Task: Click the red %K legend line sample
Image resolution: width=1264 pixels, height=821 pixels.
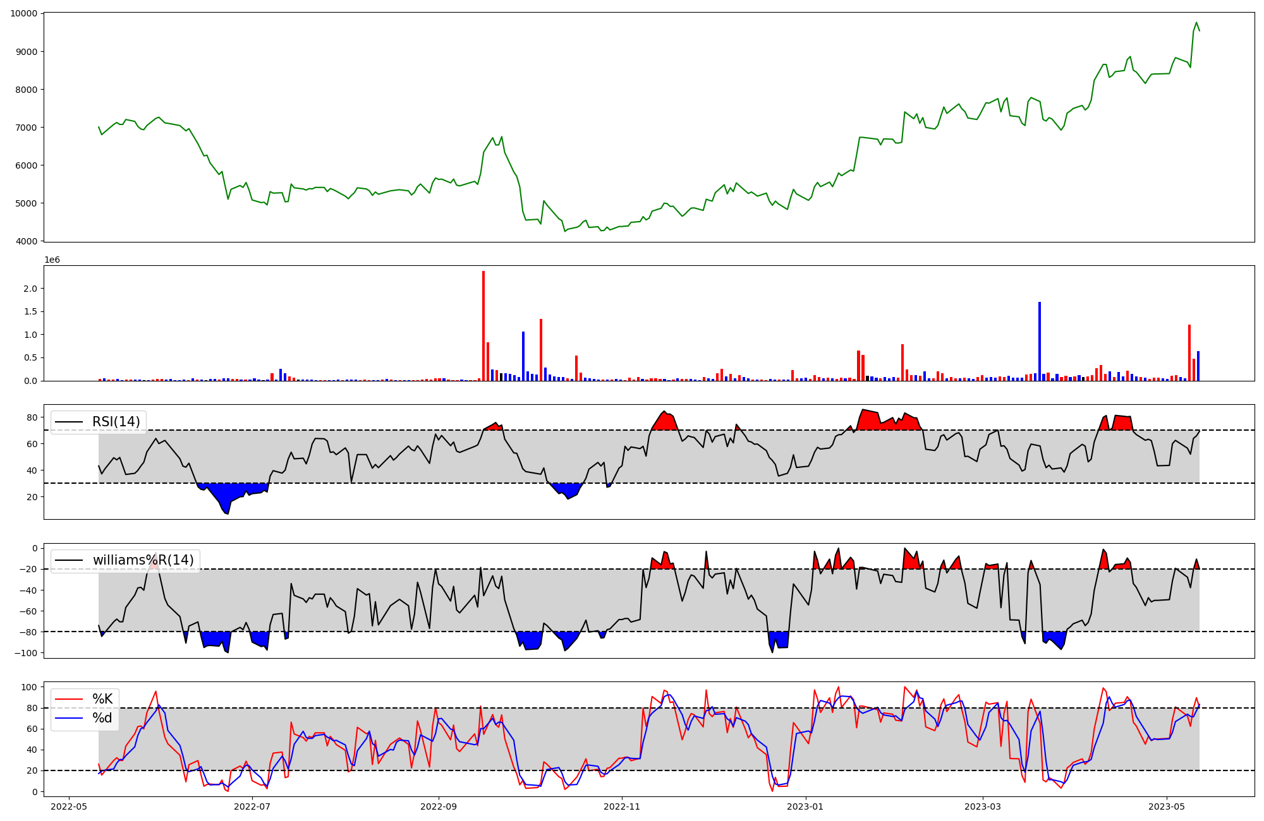Action: [69, 699]
